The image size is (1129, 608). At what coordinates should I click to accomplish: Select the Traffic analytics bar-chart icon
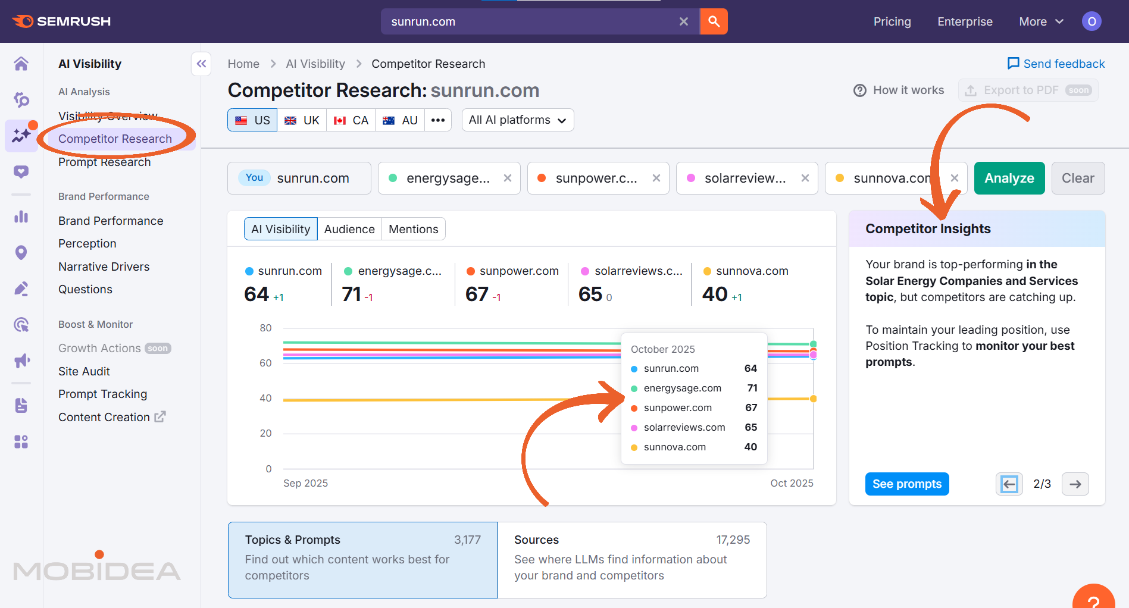21,217
